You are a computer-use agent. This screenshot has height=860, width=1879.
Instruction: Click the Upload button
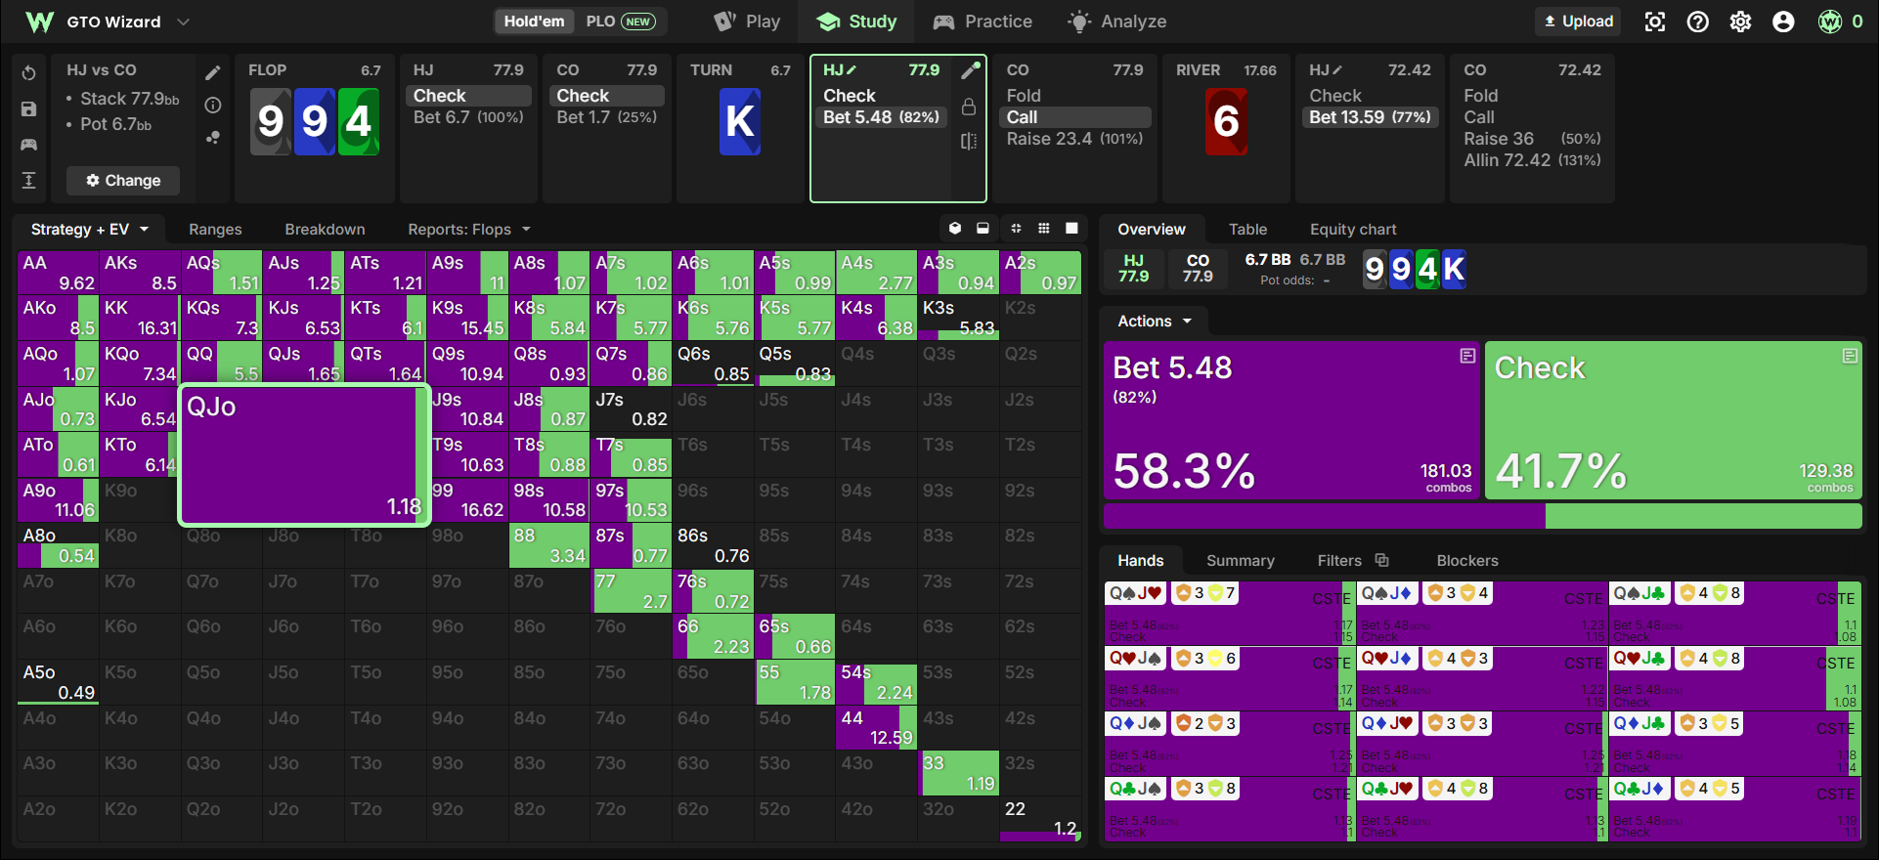(1578, 21)
